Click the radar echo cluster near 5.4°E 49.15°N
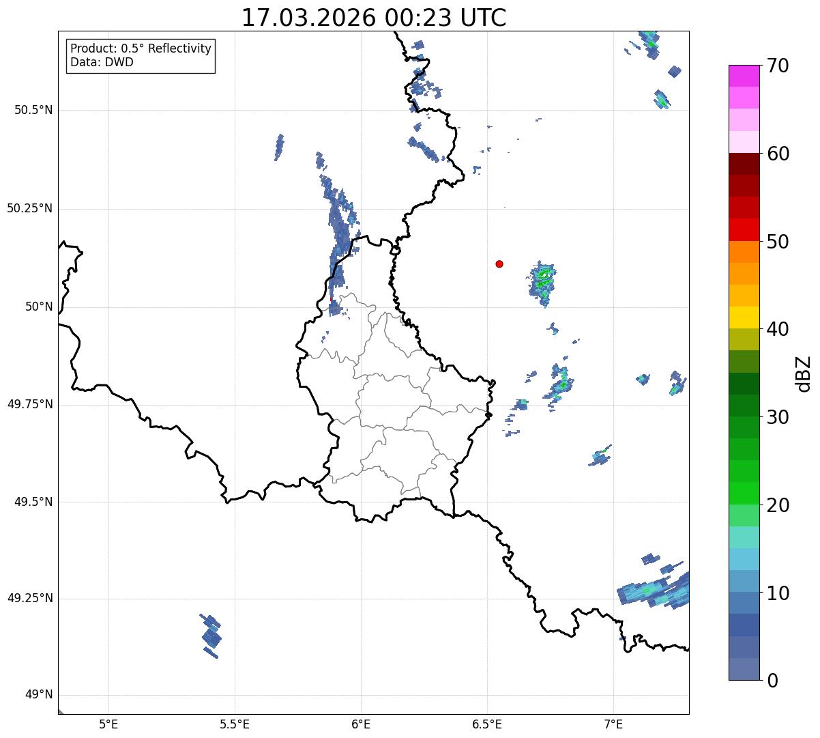Image resolution: width=820 pixels, height=738 pixels. coord(211,636)
